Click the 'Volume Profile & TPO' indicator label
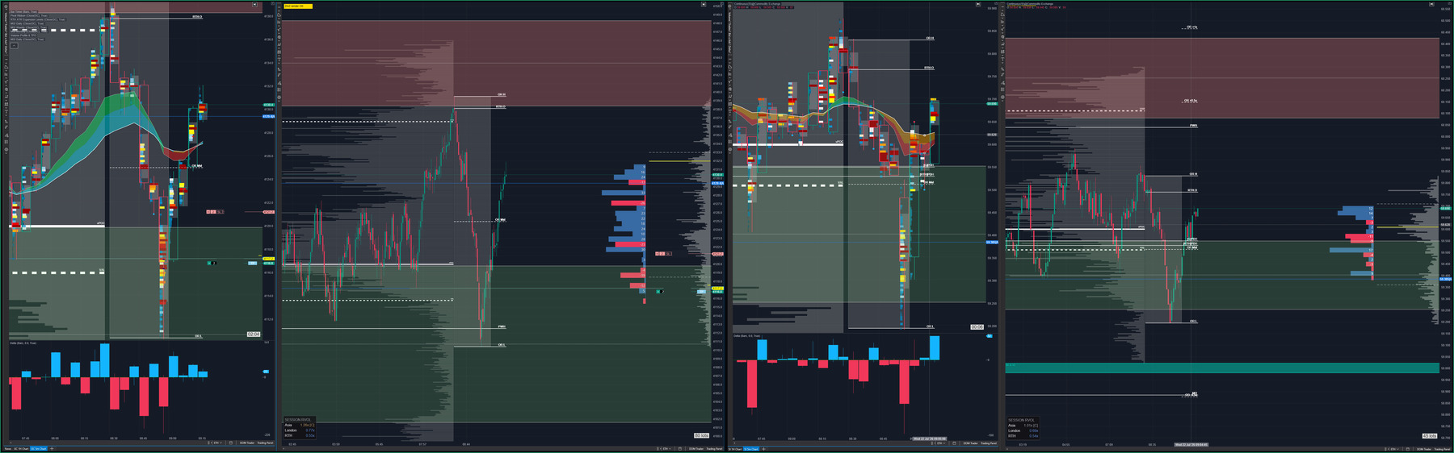 click(23, 35)
